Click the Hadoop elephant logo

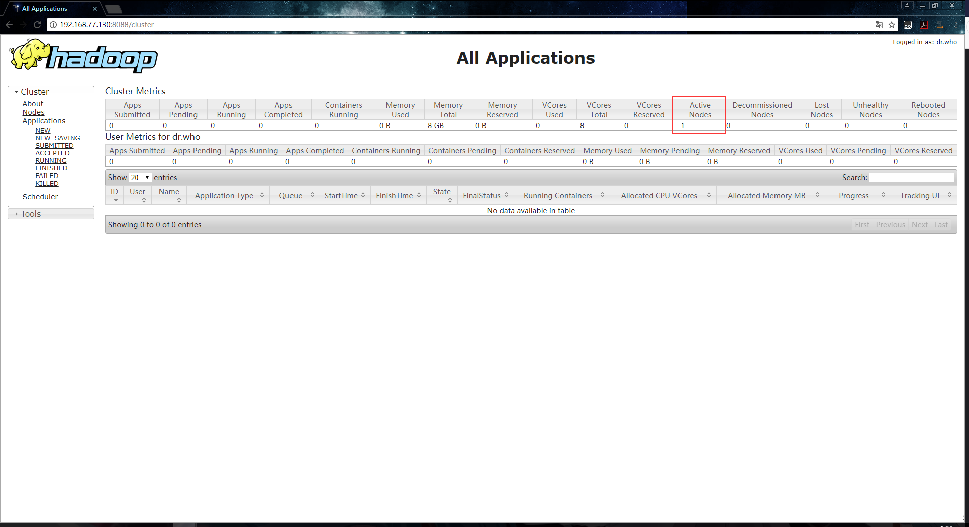83,57
